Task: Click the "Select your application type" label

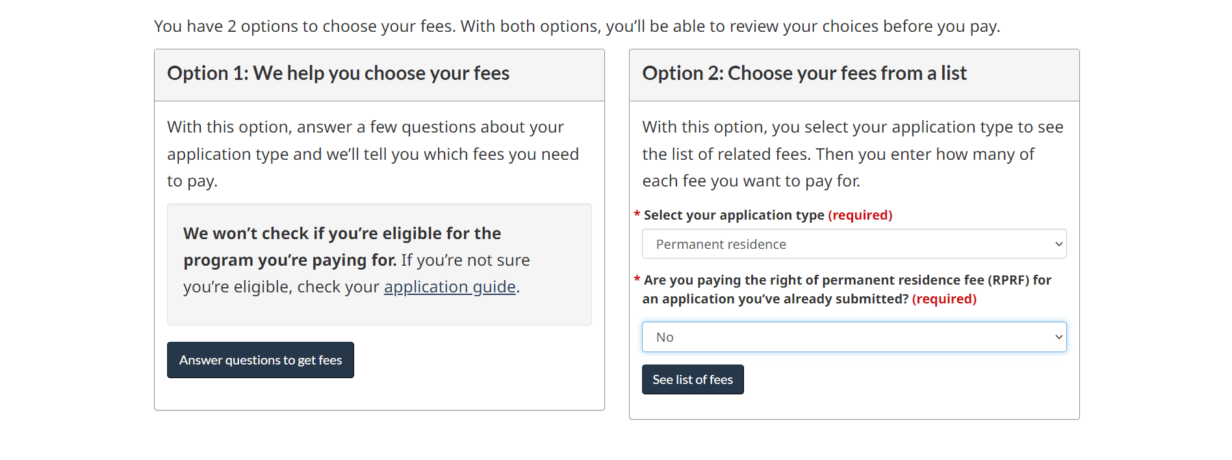Action: 732,215
